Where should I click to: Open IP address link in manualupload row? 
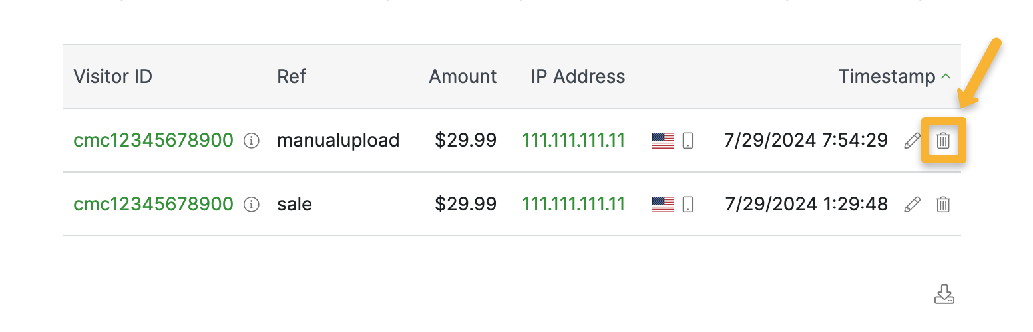(574, 141)
